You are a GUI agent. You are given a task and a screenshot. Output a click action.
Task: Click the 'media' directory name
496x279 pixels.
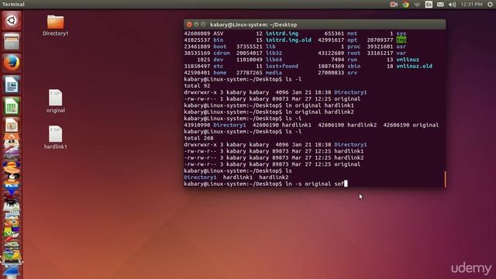click(274, 73)
